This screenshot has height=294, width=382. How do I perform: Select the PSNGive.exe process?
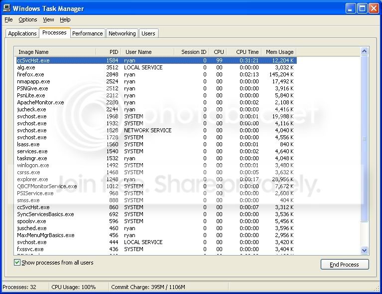click(x=156, y=88)
